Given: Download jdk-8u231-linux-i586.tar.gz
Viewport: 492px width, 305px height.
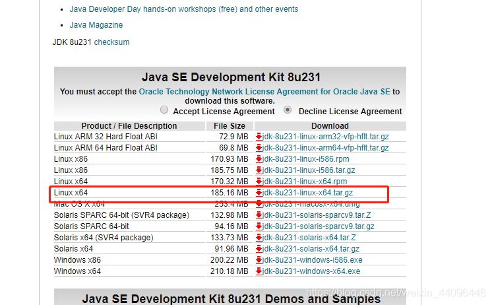Looking at the screenshot, I should tap(309, 170).
